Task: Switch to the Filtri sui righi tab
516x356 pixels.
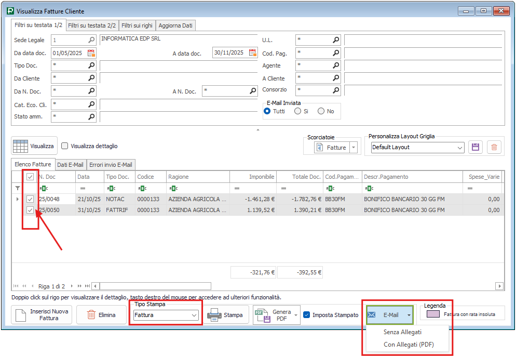Action: 137,25
